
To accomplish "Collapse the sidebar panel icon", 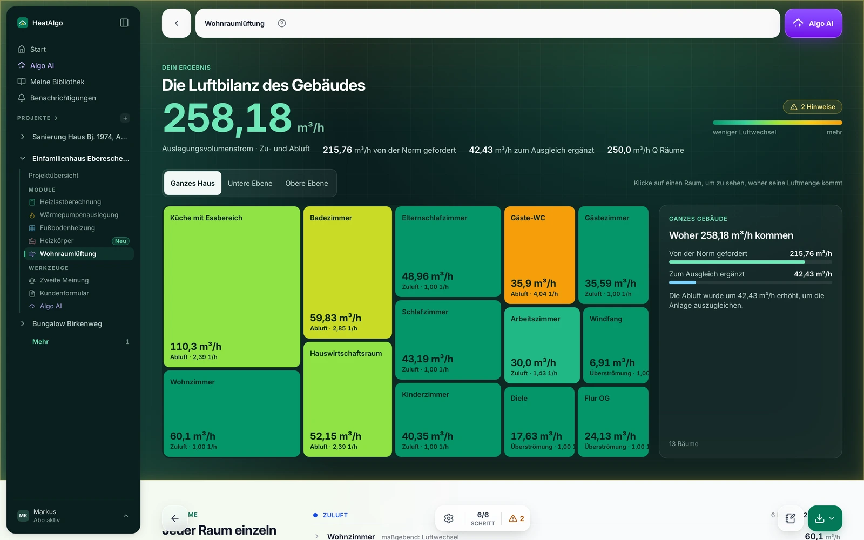I will point(124,23).
